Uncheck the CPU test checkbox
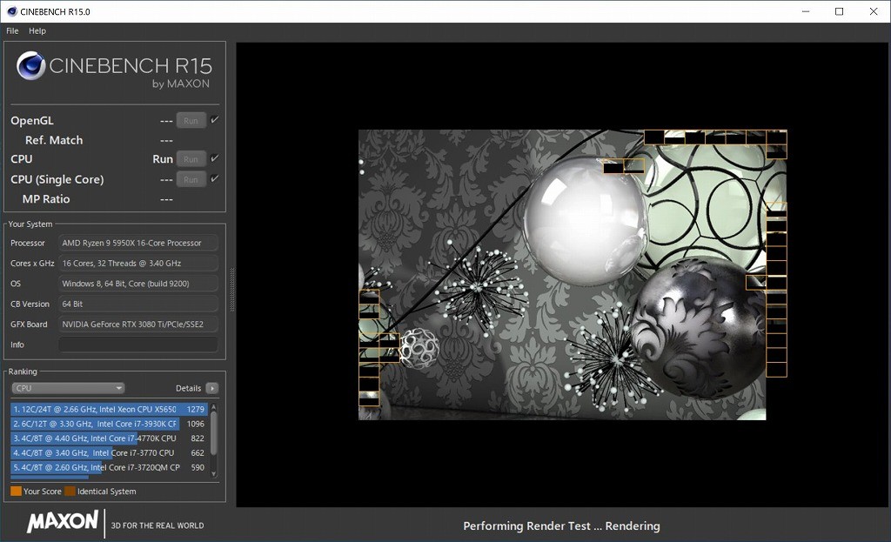Screen dimensions: 891x542 tap(214, 158)
